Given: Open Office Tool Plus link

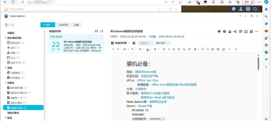Looking at the screenshot, I should [x=148, y=80].
